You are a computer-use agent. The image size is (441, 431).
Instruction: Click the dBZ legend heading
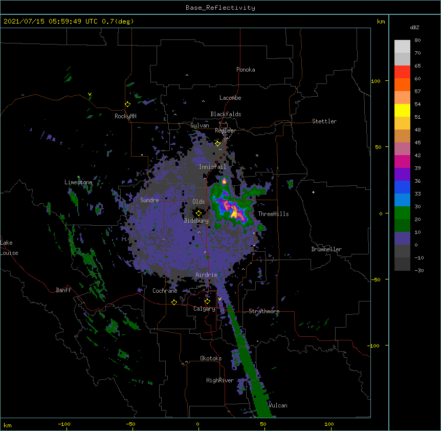click(x=414, y=28)
